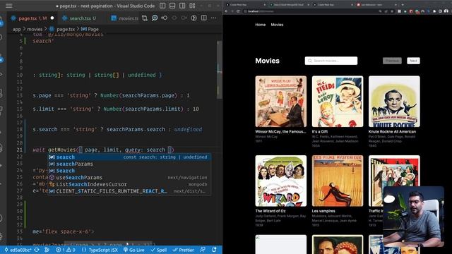The image size is (452, 254).
Task: Click the browser profile avatar icon
Action: point(446,11)
